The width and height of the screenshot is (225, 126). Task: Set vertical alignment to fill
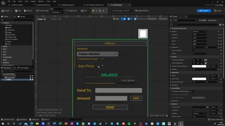pos(206,63)
